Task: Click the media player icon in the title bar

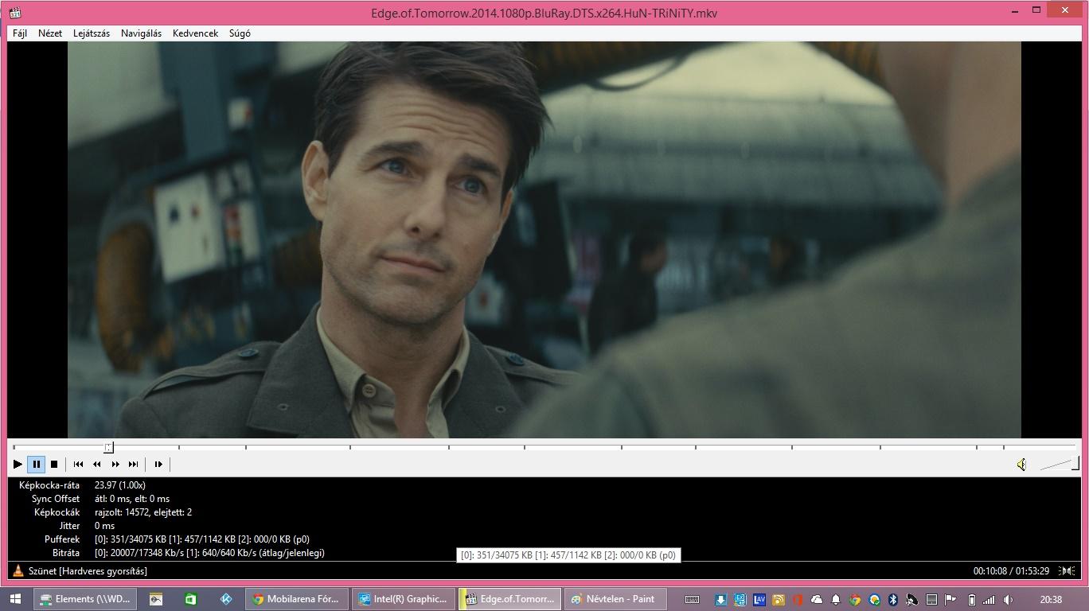Action: coord(15,13)
